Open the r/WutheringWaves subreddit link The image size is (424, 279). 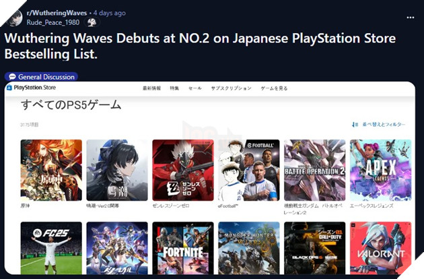(50, 13)
